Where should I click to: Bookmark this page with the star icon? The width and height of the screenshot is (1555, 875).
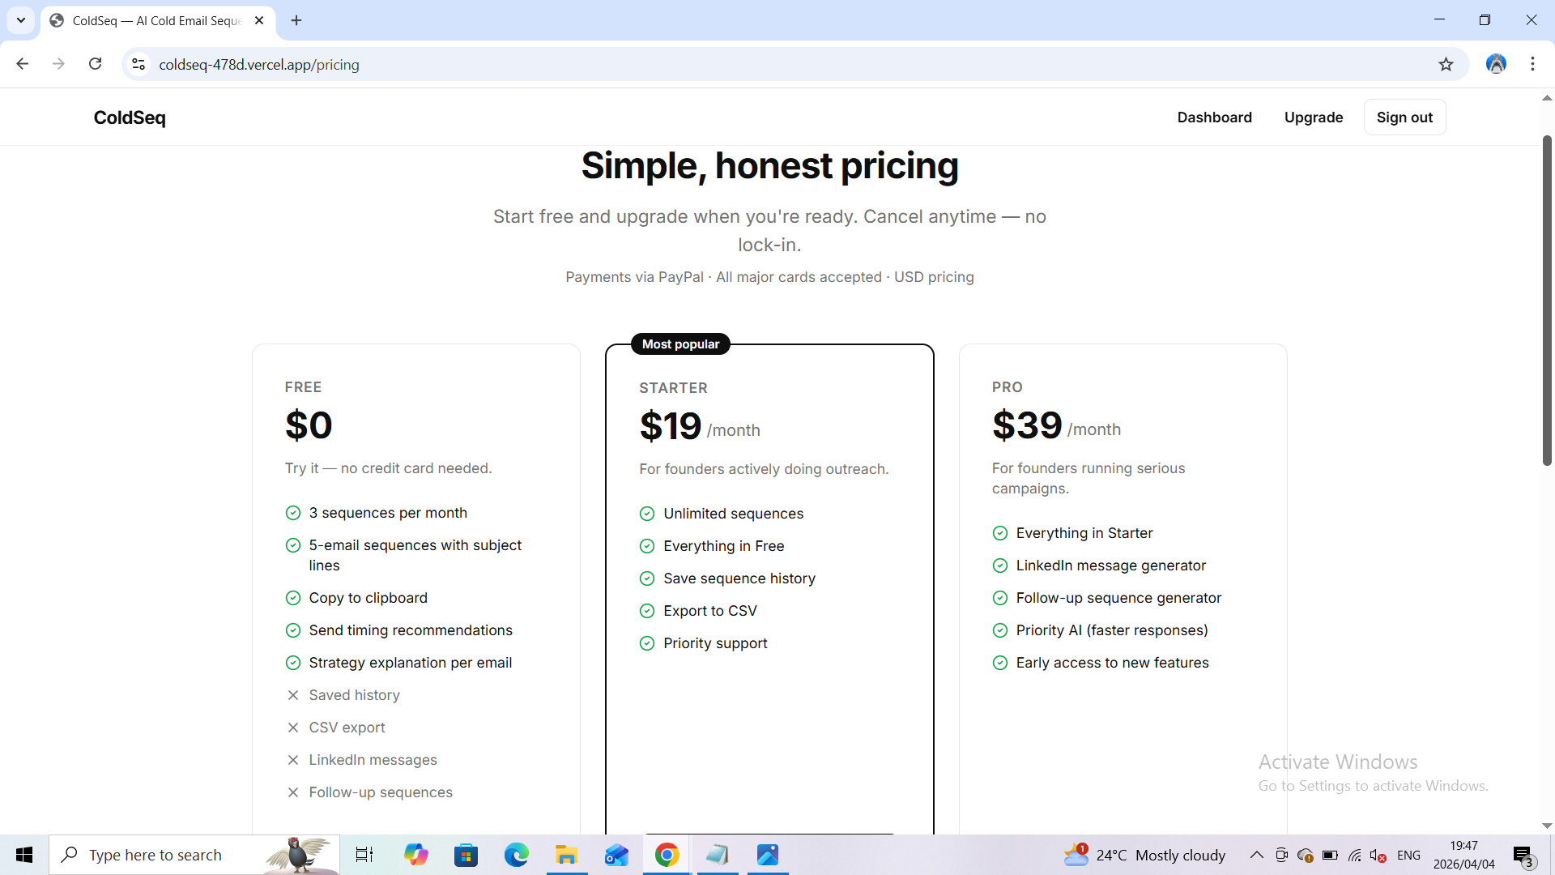(1446, 65)
